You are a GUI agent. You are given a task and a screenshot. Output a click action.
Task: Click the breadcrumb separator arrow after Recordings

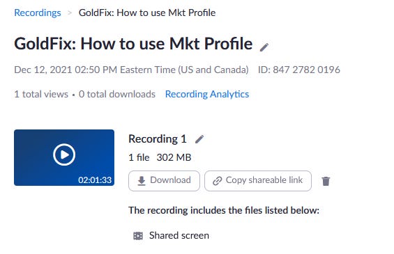70,13
